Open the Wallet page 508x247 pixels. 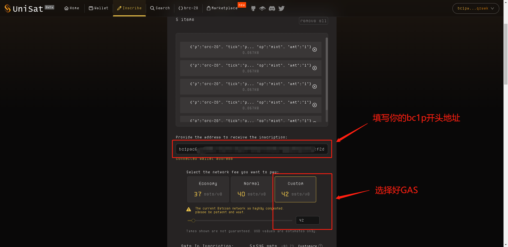tap(98, 8)
